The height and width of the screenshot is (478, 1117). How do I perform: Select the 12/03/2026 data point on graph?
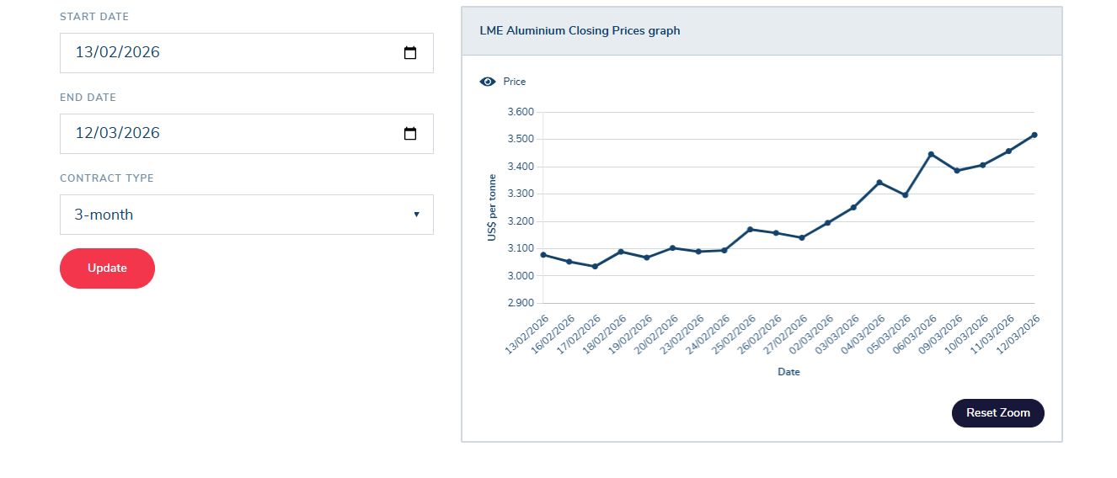click(1034, 135)
